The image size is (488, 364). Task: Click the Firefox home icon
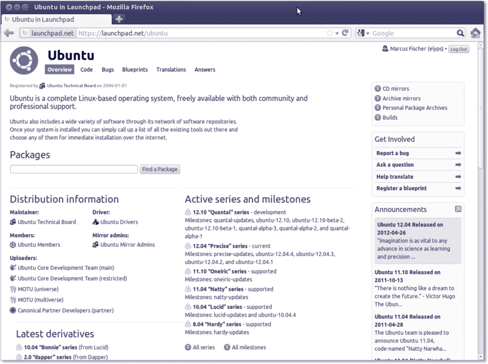click(x=475, y=33)
